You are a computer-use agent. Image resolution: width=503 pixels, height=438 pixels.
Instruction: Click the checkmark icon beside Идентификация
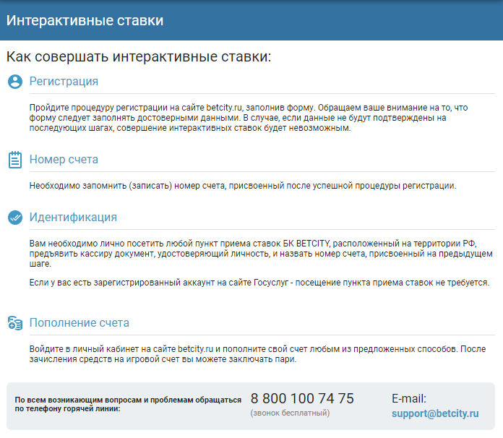[15, 218]
